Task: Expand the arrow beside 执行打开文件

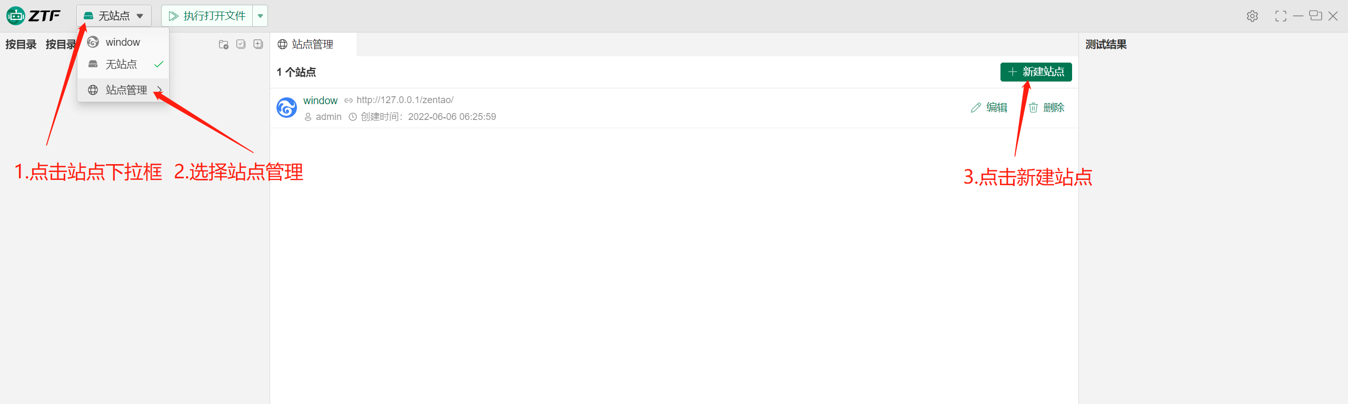Action: (260, 16)
